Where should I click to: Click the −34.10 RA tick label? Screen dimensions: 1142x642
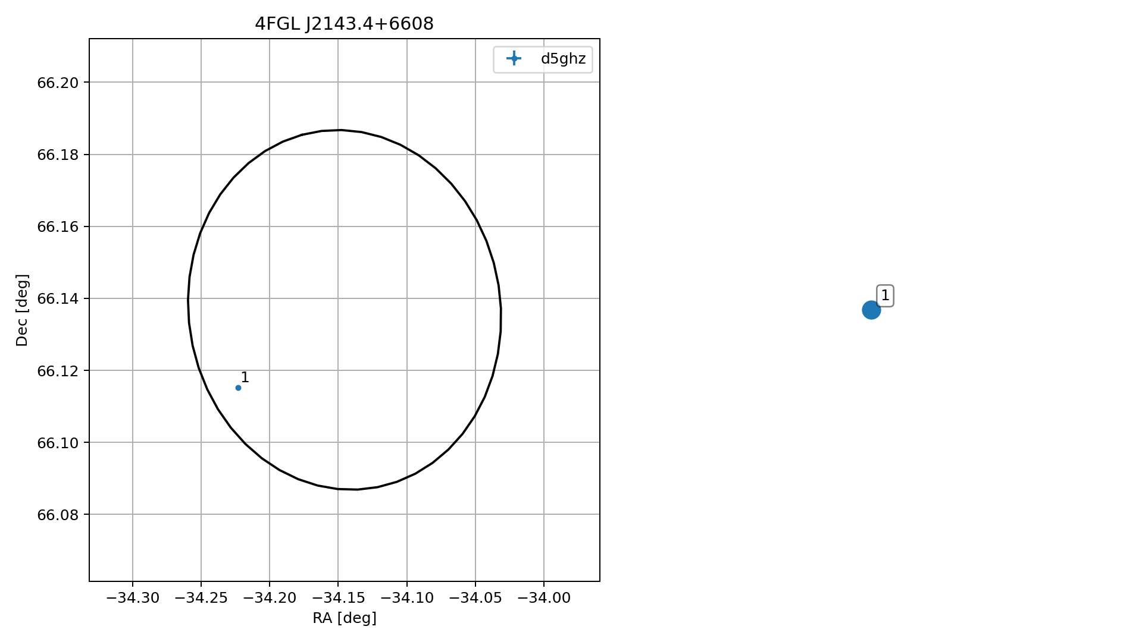pyautogui.click(x=407, y=598)
